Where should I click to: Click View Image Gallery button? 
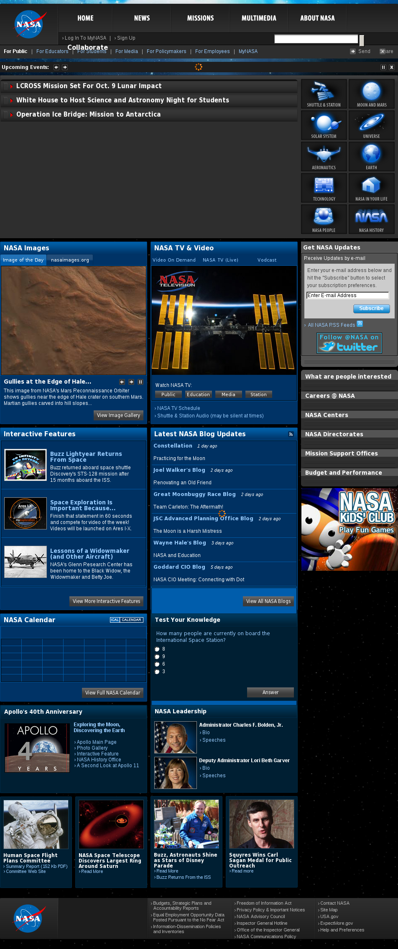(x=118, y=415)
